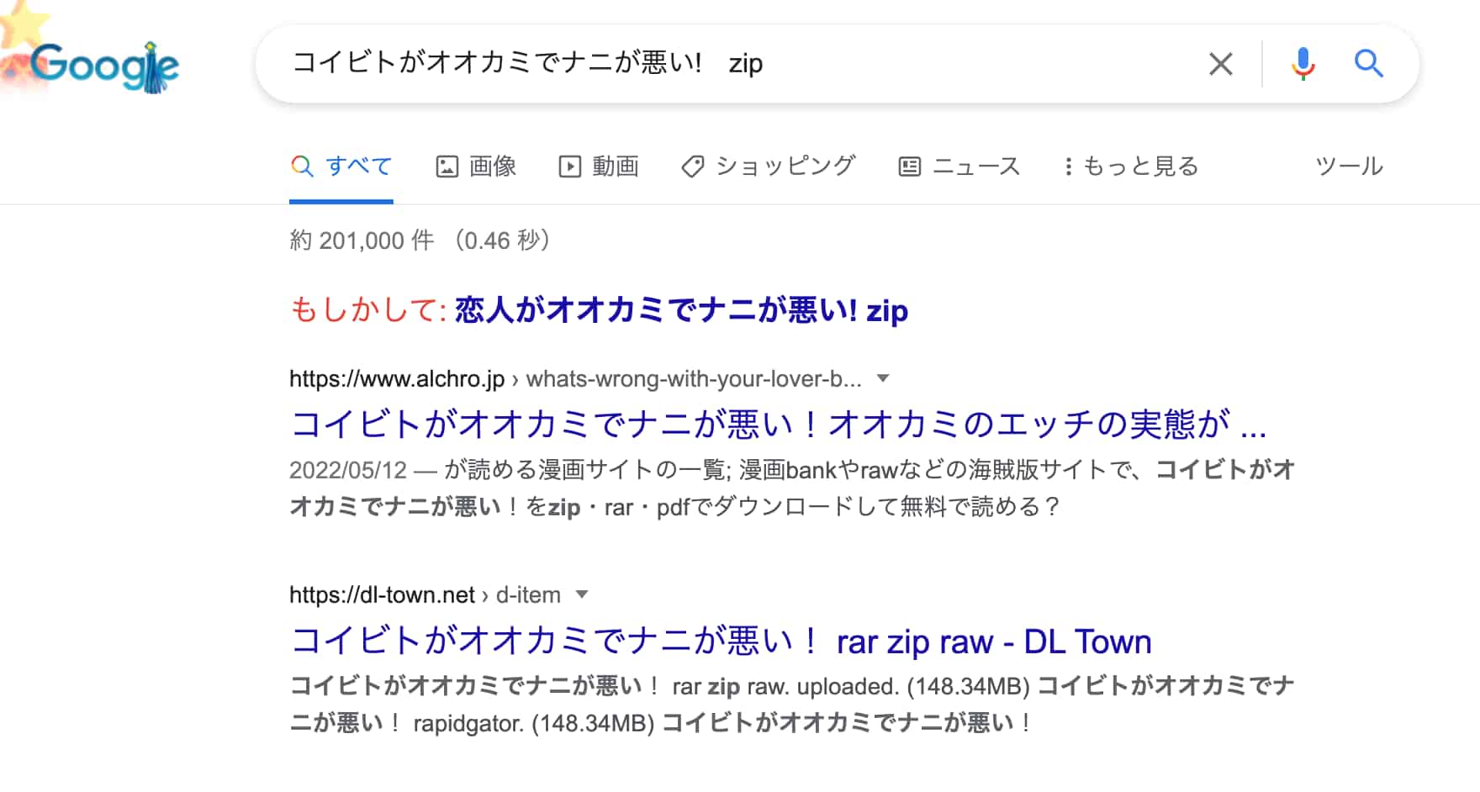Click the three-dot icon beside もっと見る
This screenshot has width=1480, height=792.
point(1068,166)
